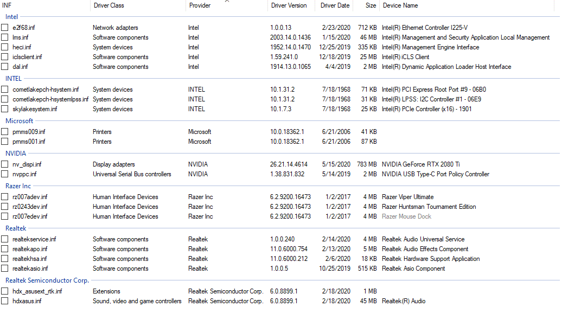
Task: Select the Razer Mouse Dock device entry
Action: [x=406, y=216]
